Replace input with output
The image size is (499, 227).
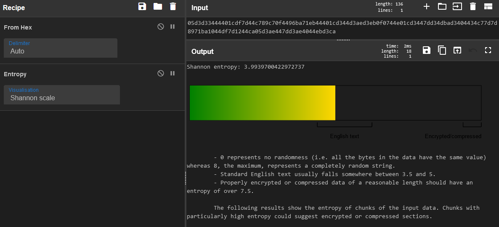coord(457,51)
